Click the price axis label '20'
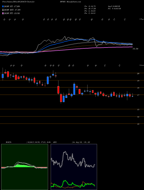Viewport: 144px width, 190px height. pyautogui.click(x=138, y=73)
